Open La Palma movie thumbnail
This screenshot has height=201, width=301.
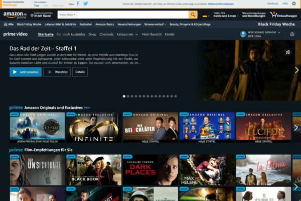263,170
